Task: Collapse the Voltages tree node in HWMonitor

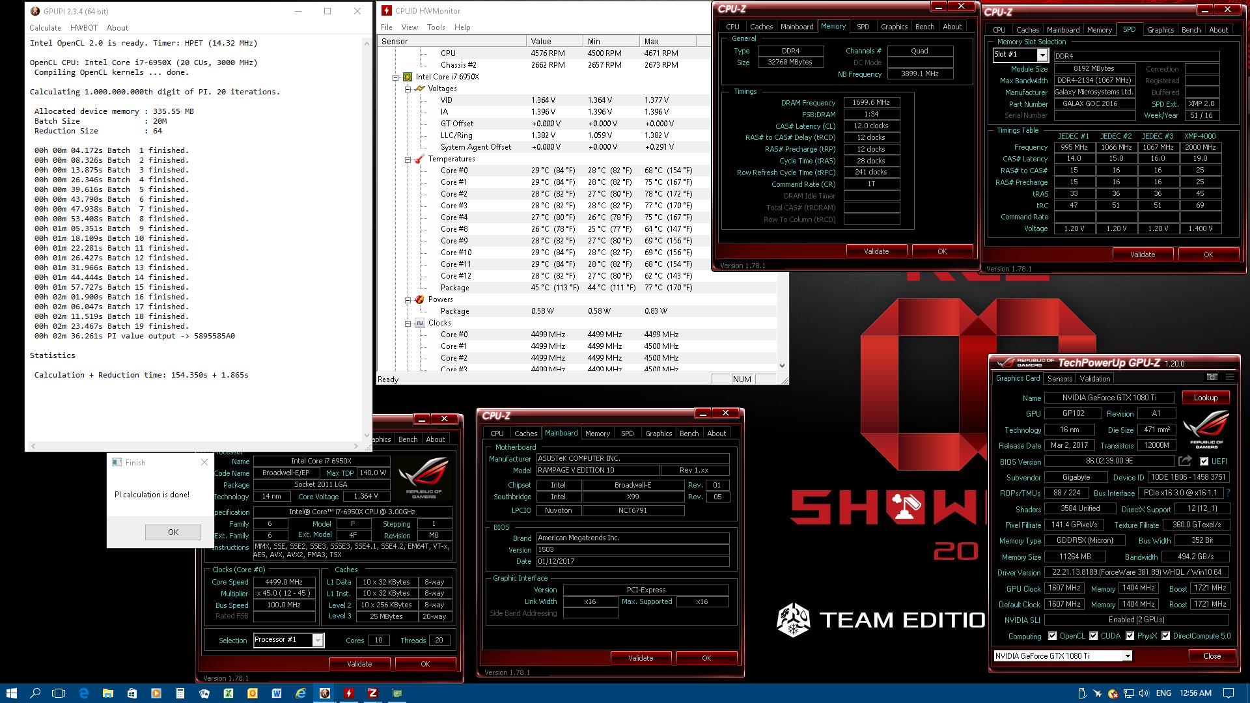Action: [408, 89]
